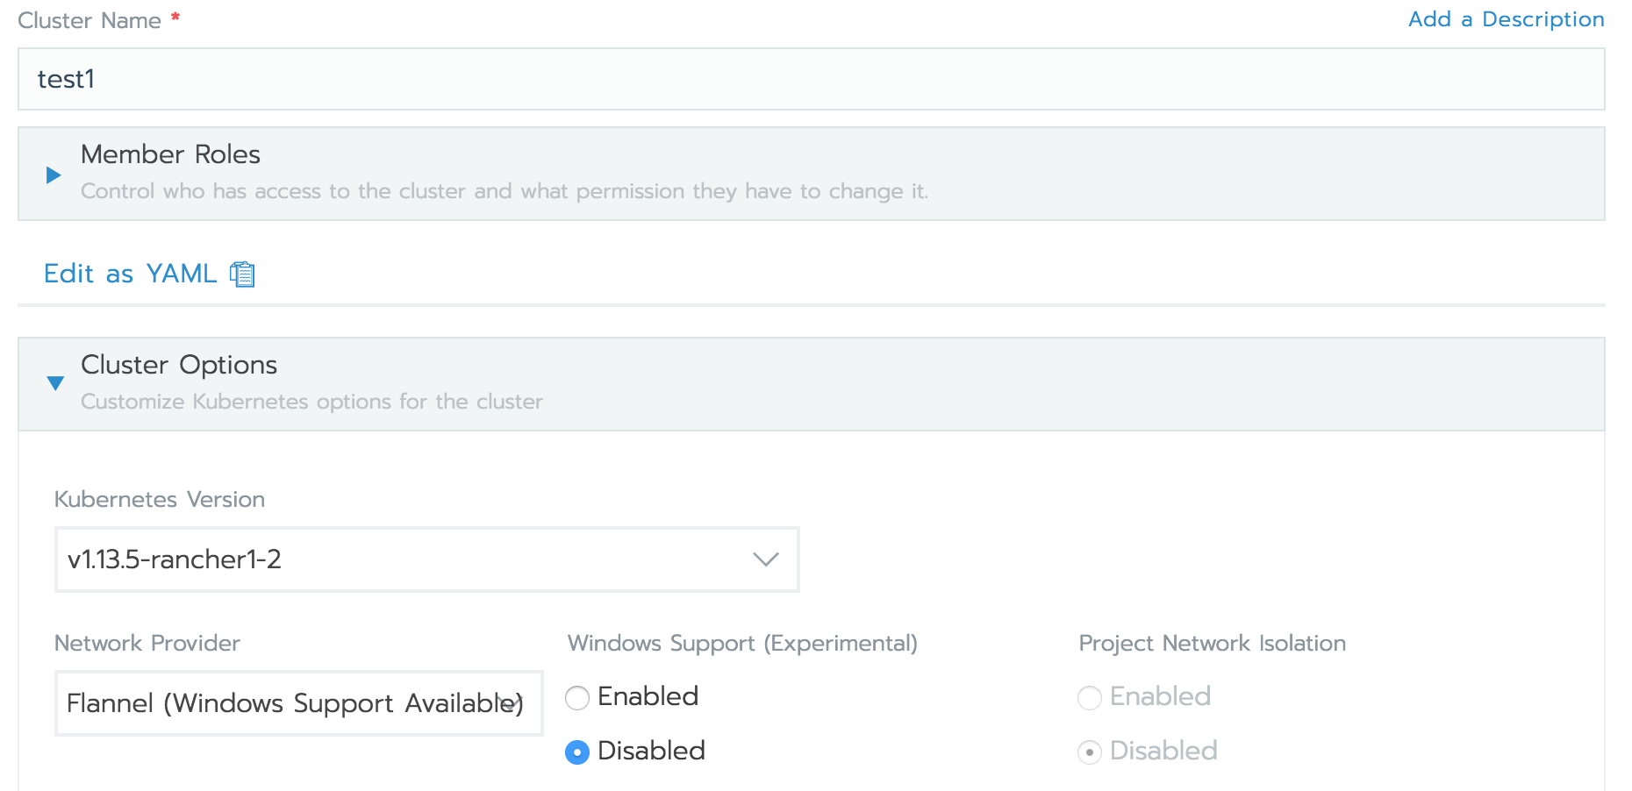Select Disabled under Windows Support
This screenshot has width=1632, height=791.
pos(577,752)
